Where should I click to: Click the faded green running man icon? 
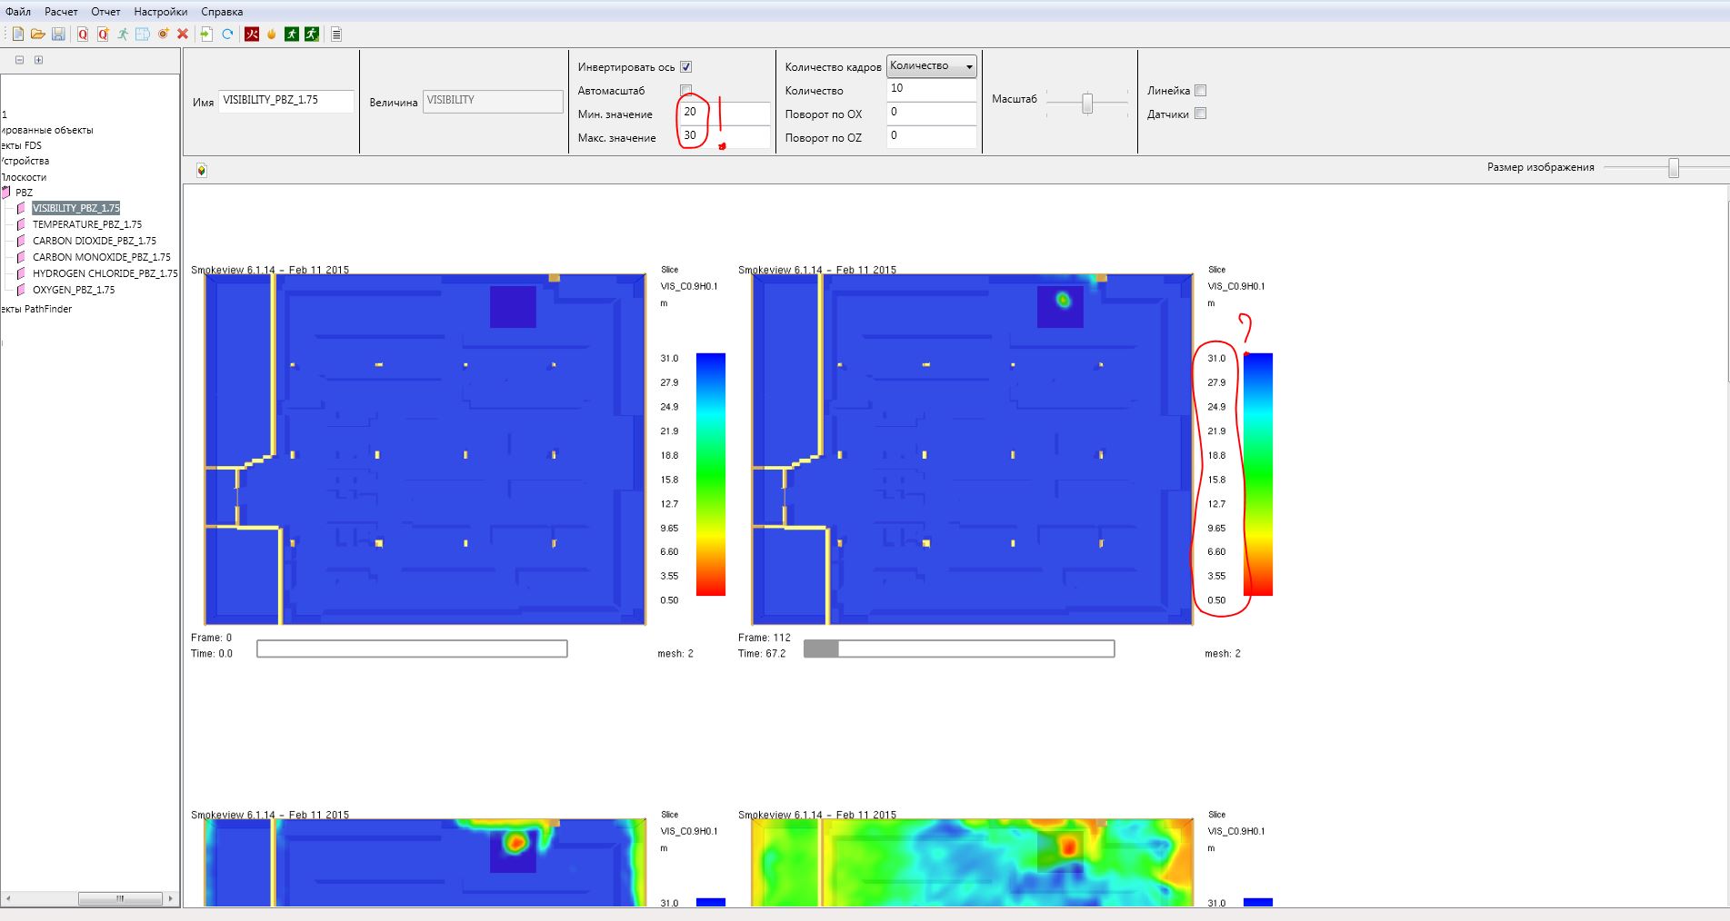[x=123, y=34]
